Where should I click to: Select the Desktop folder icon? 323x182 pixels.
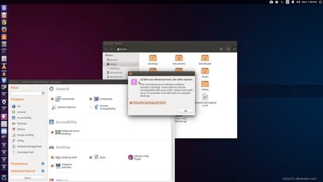pyautogui.click(x=153, y=58)
